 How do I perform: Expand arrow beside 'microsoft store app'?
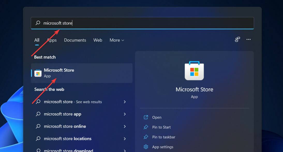(x=125, y=114)
